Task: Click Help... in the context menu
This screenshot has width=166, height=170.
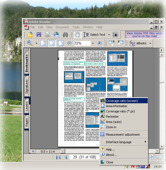Action: tap(124, 150)
